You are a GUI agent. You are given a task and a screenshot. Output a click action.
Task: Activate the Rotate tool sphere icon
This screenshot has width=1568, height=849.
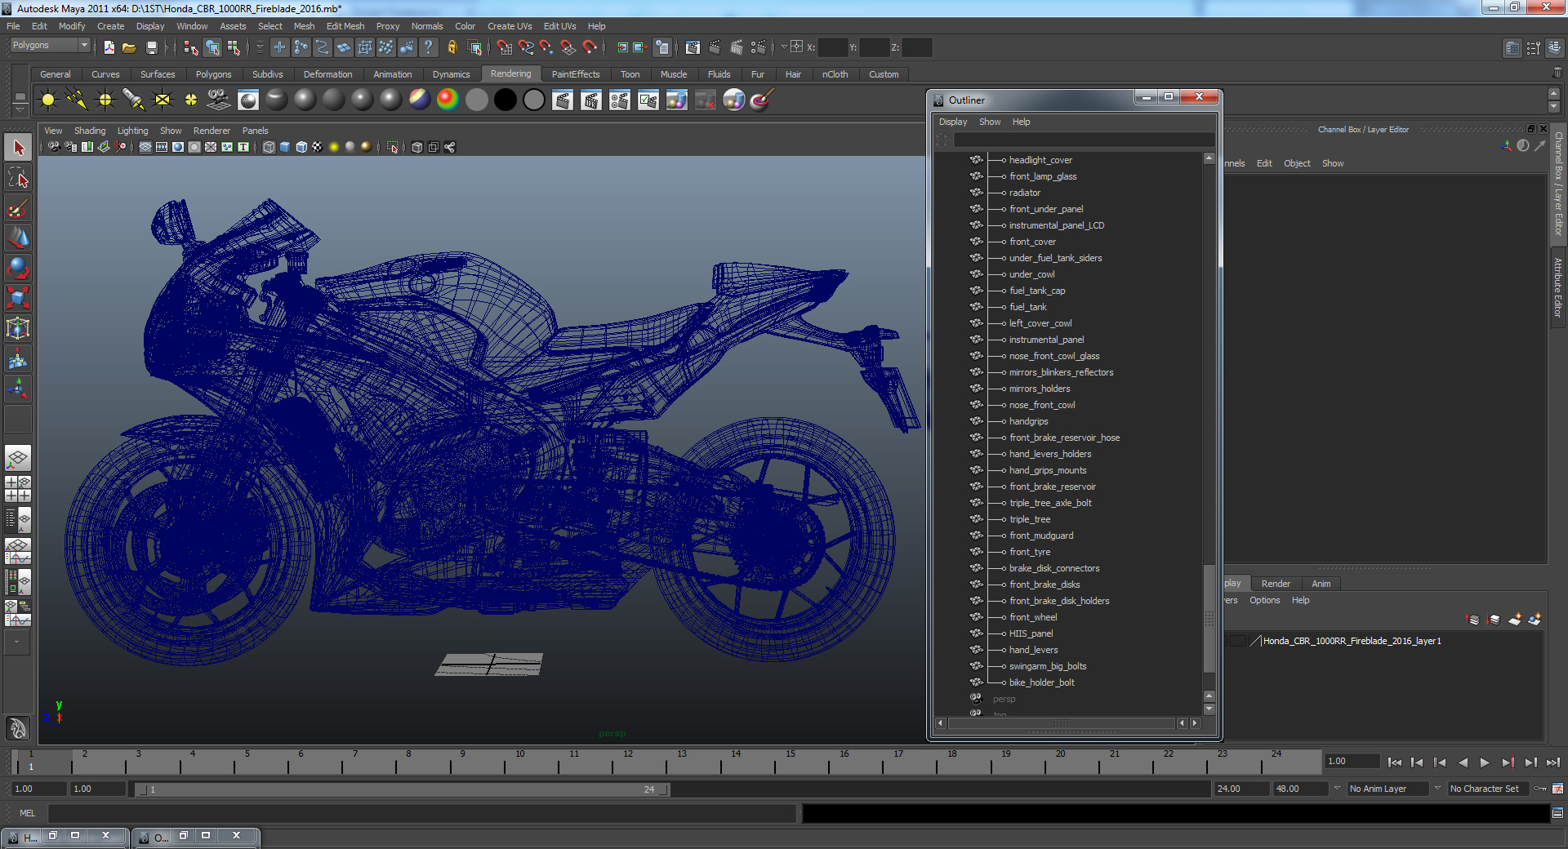[x=18, y=269]
